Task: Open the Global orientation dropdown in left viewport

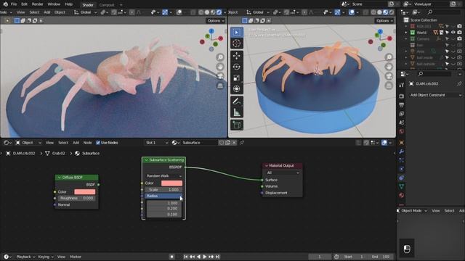Action: point(86,12)
